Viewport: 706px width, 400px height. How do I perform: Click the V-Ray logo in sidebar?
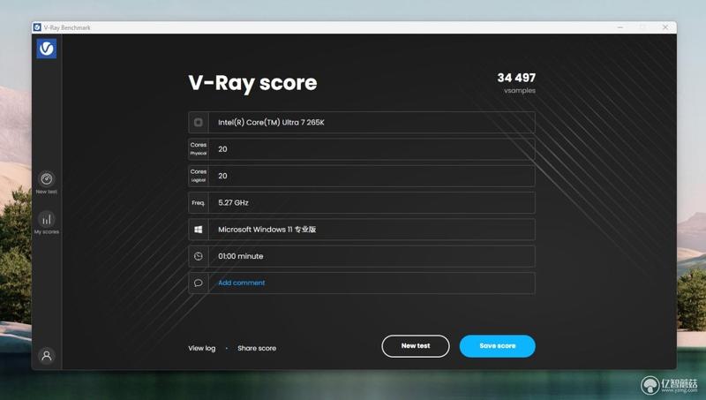[x=47, y=49]
